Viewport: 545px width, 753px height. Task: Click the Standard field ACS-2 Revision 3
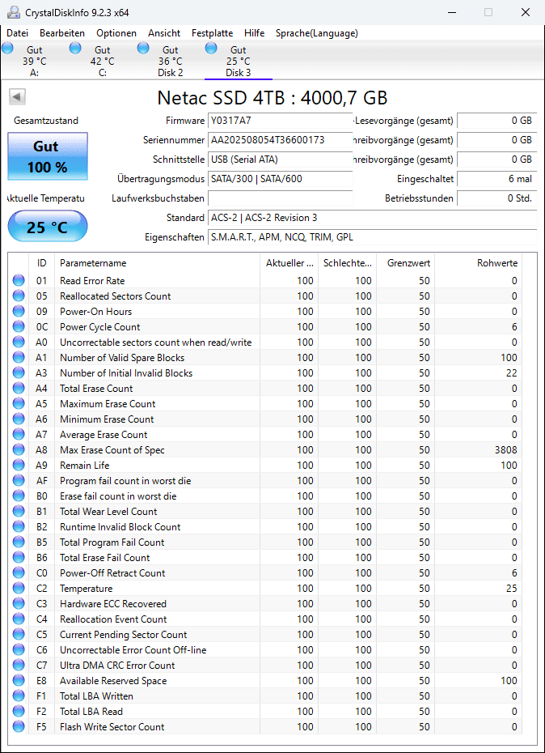pos(372,218)
